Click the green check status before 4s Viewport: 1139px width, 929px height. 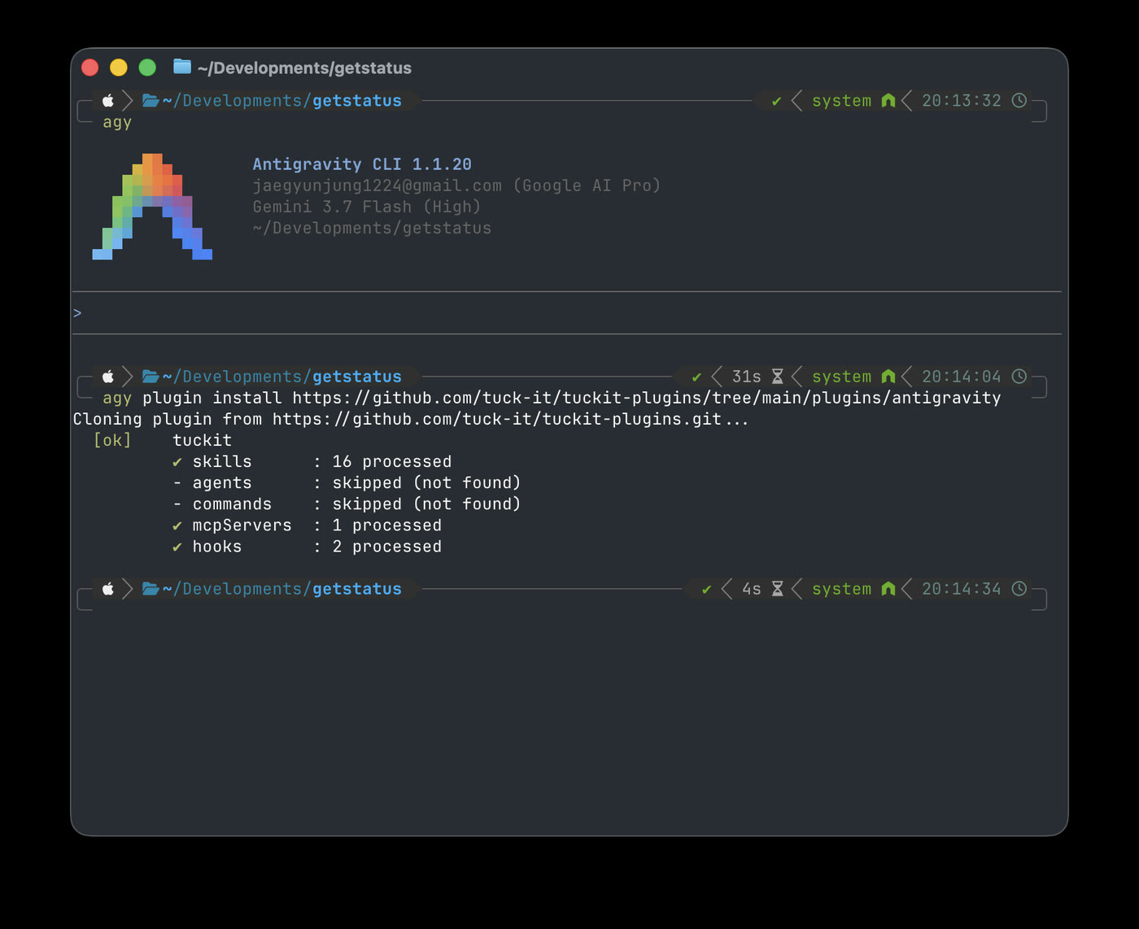coord(706,589)
